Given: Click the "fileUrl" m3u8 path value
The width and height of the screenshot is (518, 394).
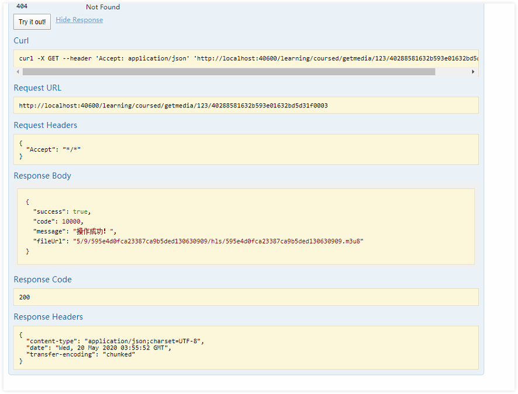Looking at the screenshot, I should 218,241.
